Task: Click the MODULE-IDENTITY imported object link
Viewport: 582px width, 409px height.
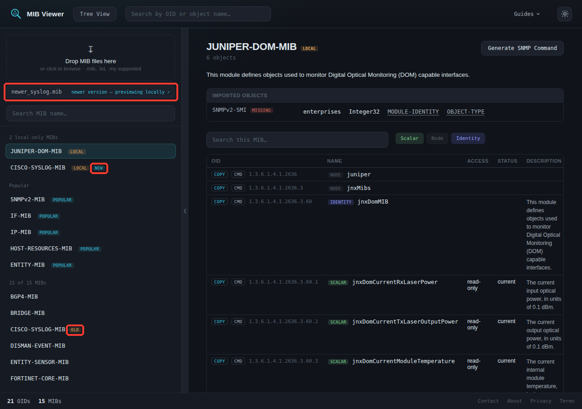Action: [413, 112]
